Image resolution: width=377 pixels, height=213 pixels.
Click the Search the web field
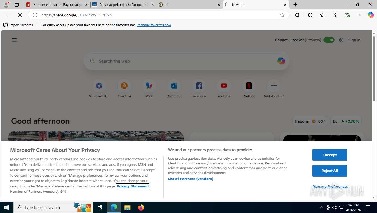pos(186,61)
